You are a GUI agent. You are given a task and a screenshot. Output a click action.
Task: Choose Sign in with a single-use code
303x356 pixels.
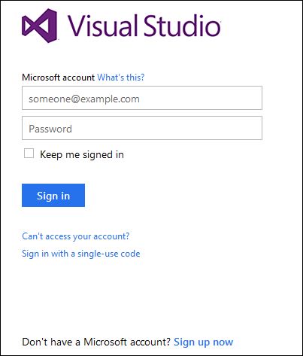coord(81,254)
